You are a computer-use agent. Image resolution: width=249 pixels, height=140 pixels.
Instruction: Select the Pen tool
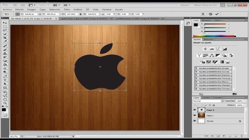click(x=5, y=77)
